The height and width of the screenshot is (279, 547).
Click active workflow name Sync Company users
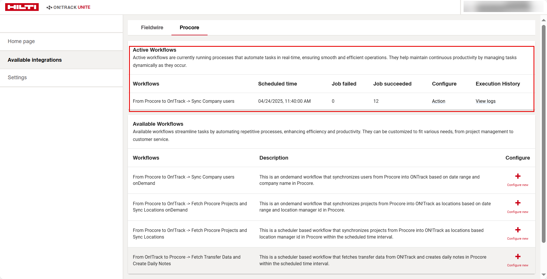coord(183,101)
